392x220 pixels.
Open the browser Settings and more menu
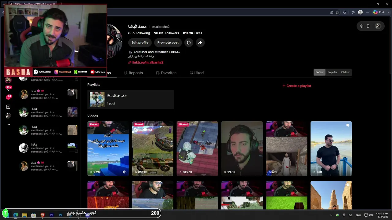[367, 12]
